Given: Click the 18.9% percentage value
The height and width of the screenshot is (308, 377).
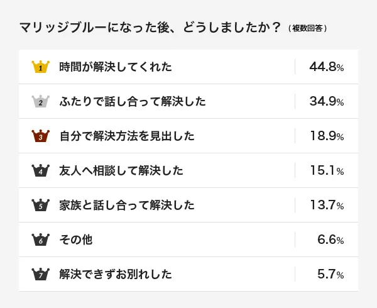Looking at the screenshot, I should 326,136.
